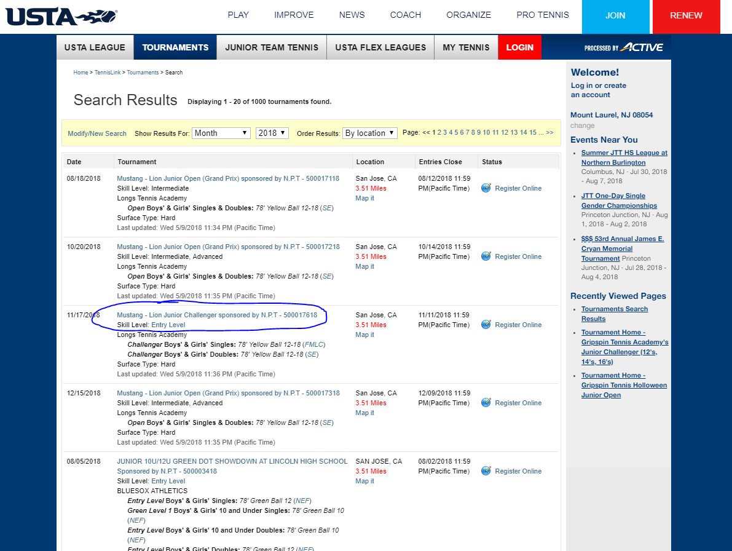
Task: Click Map it for the 11/17/2018 tournament
Action: pyautogui.click(x=364, y=335)
